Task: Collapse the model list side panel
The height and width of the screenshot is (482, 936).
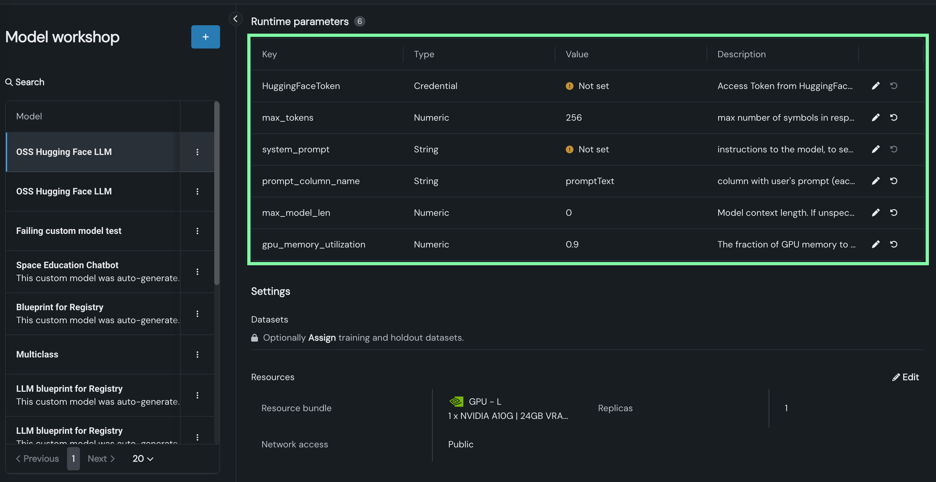Action: [x=235, y=19]
